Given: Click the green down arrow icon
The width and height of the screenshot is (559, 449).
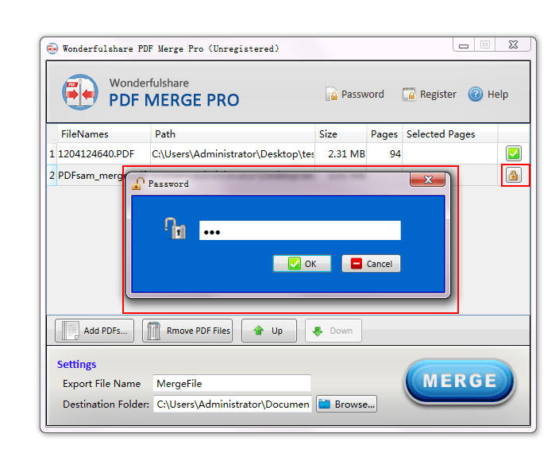Looking at the screenshot, I should click(318, 331).
